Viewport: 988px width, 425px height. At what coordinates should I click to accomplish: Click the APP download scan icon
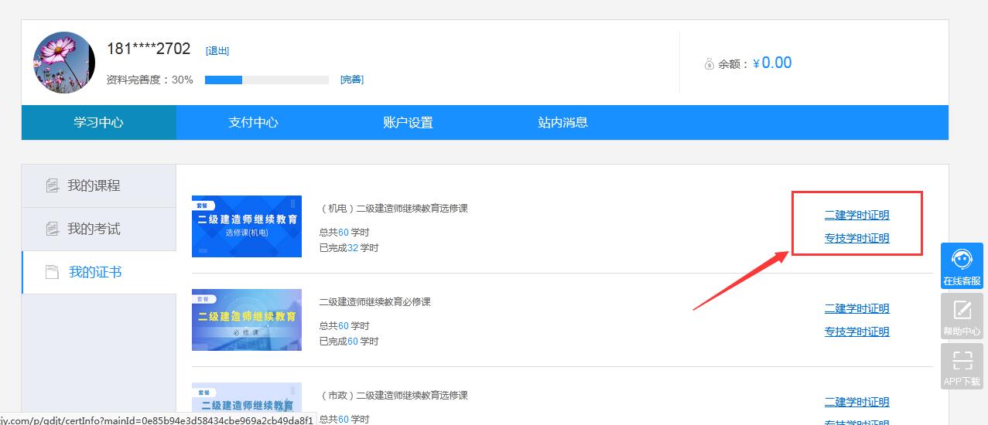[x=962, y=360]
